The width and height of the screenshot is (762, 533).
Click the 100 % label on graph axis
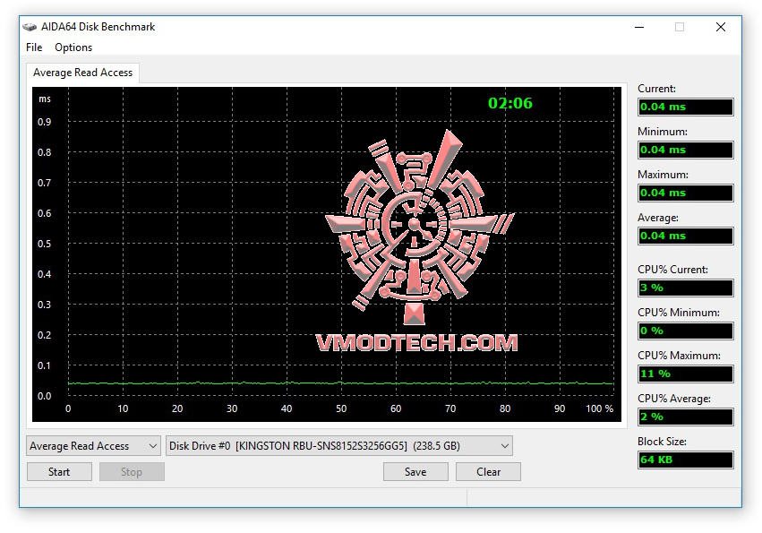(600, 408)
